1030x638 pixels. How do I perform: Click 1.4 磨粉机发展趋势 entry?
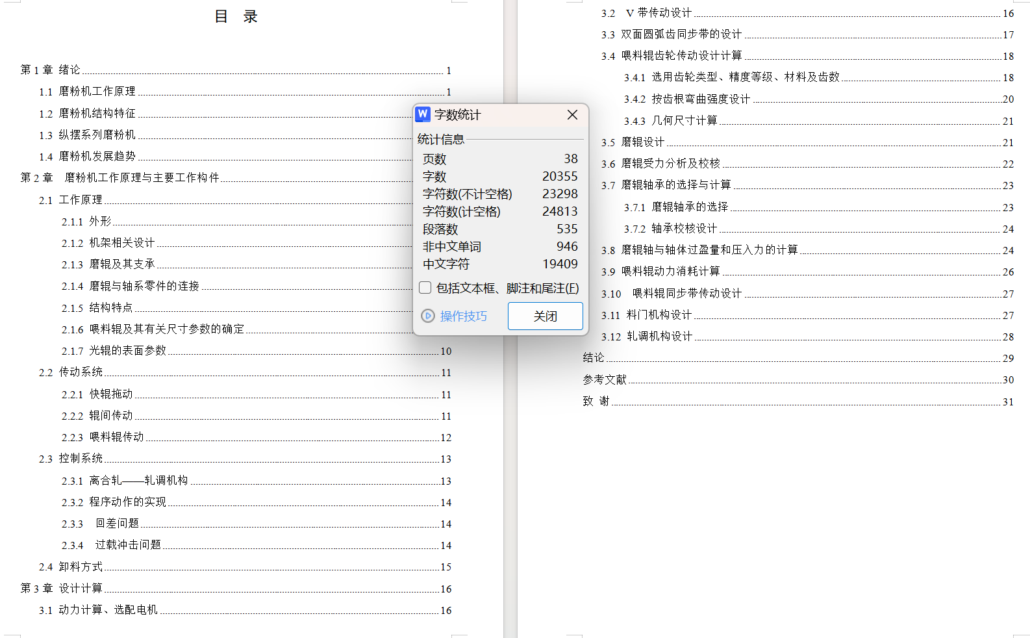pyautogui.click(x=225, y=157)
